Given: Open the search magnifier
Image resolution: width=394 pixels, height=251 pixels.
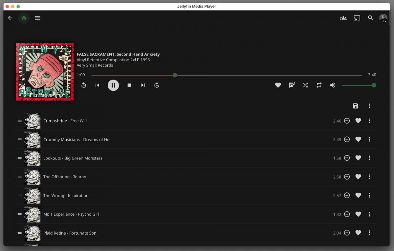Looking at the screenshot, I should (370, 18).
